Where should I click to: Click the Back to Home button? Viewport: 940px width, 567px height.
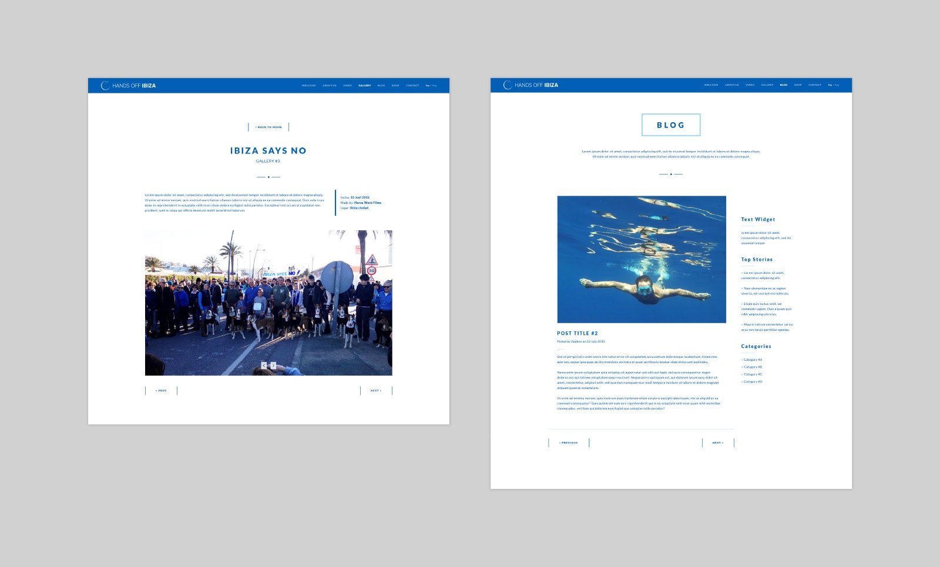pos(268,127)
